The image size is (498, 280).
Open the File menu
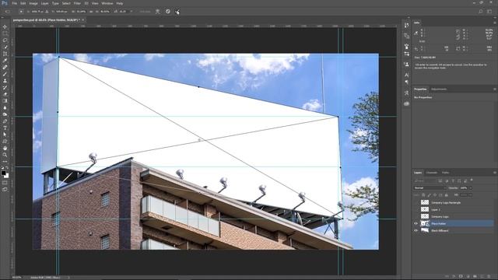[x=15, y=3]
